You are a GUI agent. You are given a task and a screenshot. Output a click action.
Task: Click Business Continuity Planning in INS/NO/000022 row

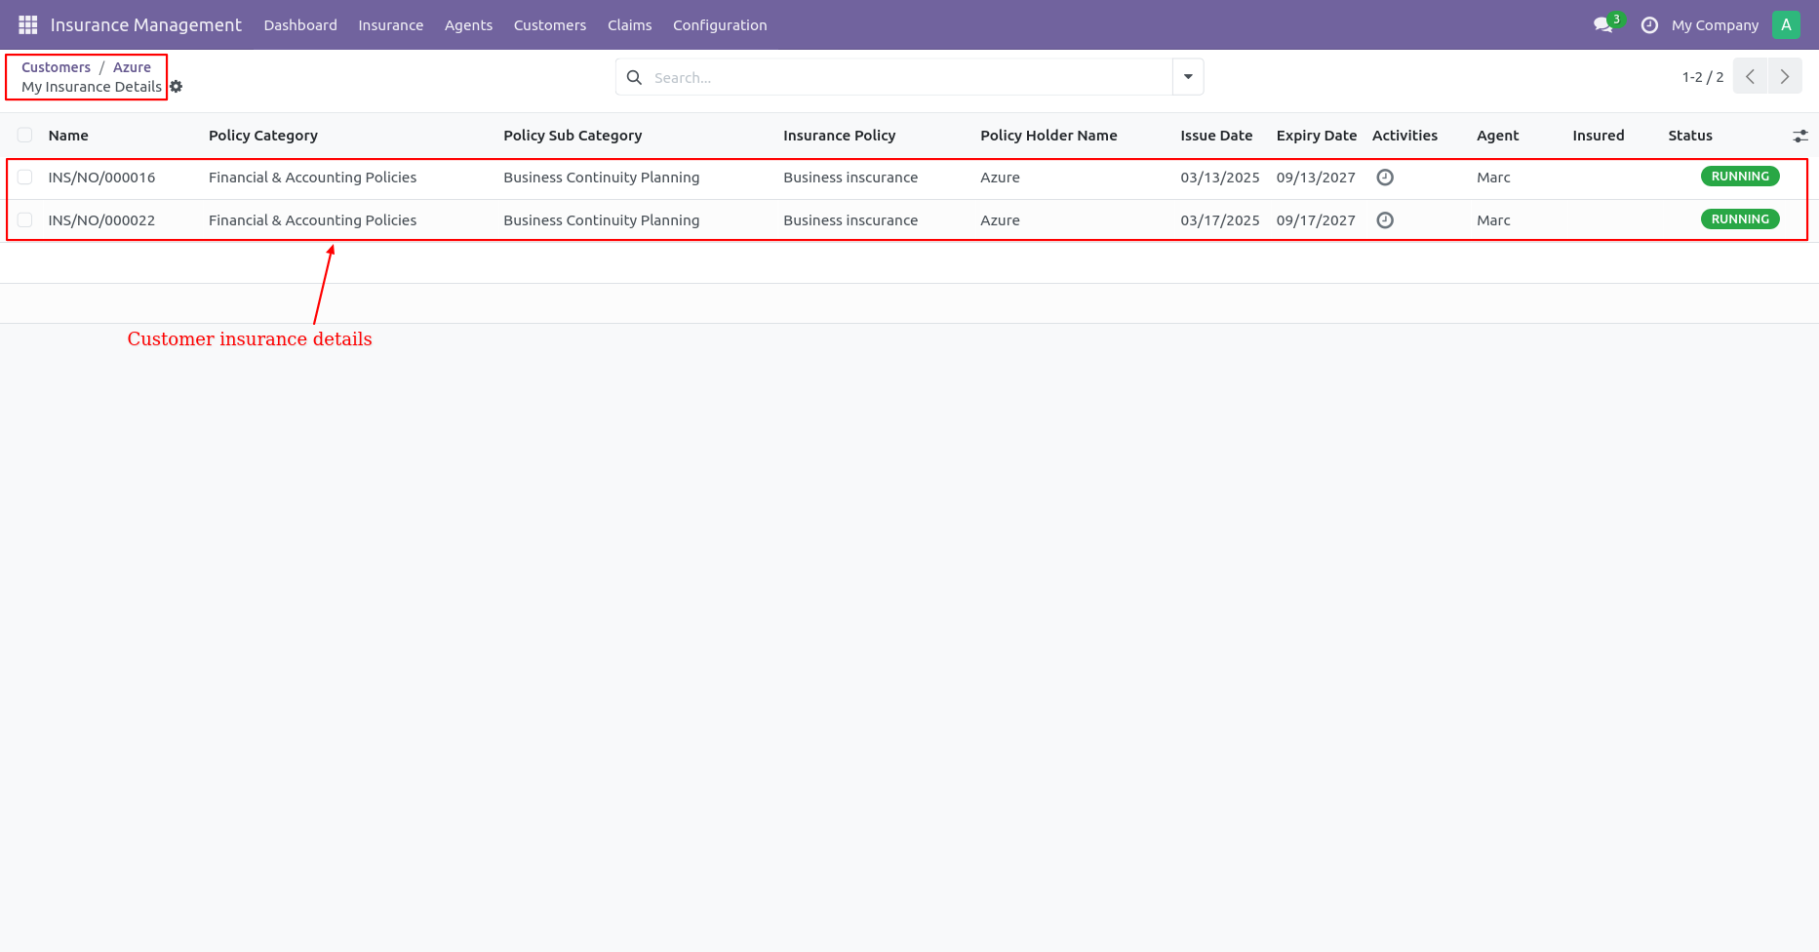602,220
